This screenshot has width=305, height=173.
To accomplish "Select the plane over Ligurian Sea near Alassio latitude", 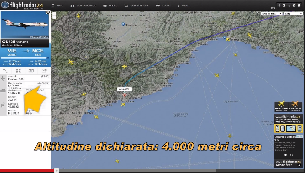I will click(x=217, y=75).
